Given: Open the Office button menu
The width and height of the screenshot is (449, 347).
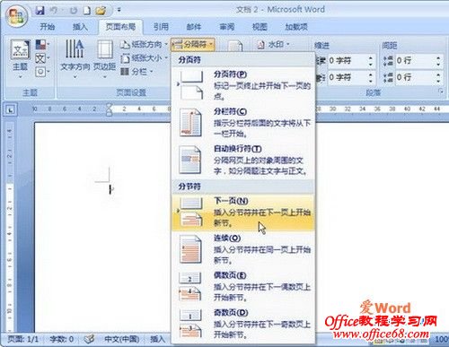Looking at the screenshot, I should click(16, 16).
